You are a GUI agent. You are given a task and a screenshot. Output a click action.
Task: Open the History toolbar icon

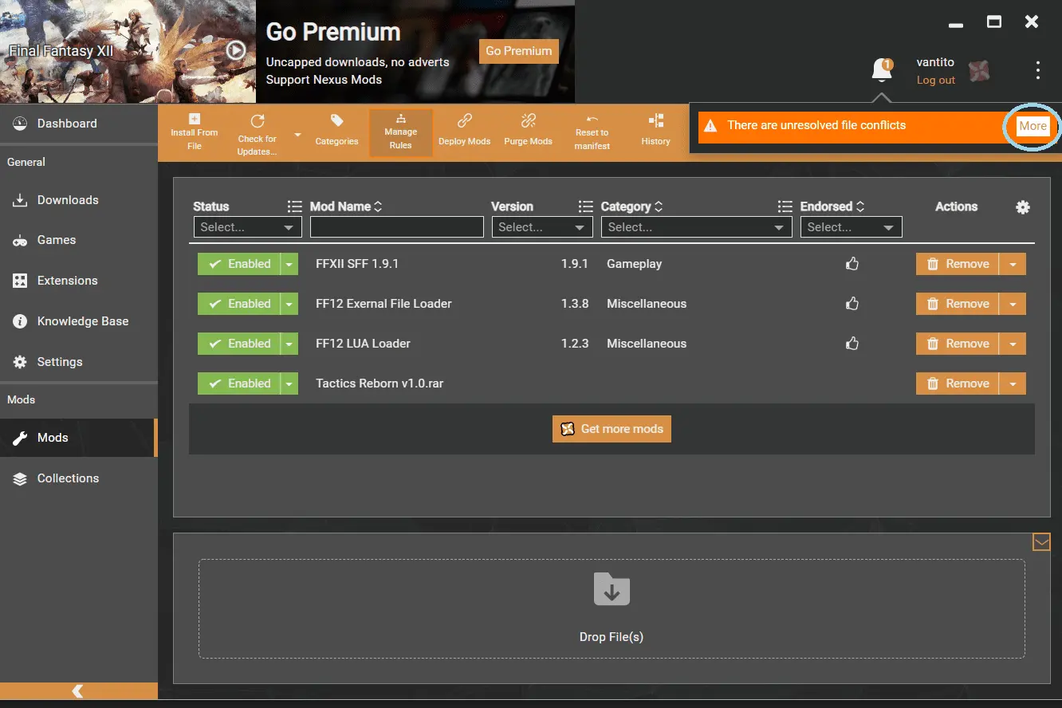coord(655,120)
